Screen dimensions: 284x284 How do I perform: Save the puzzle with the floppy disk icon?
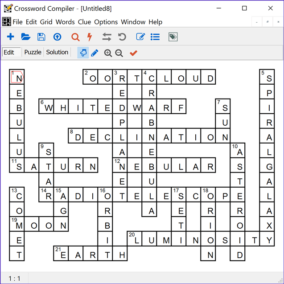click(41, 37)
